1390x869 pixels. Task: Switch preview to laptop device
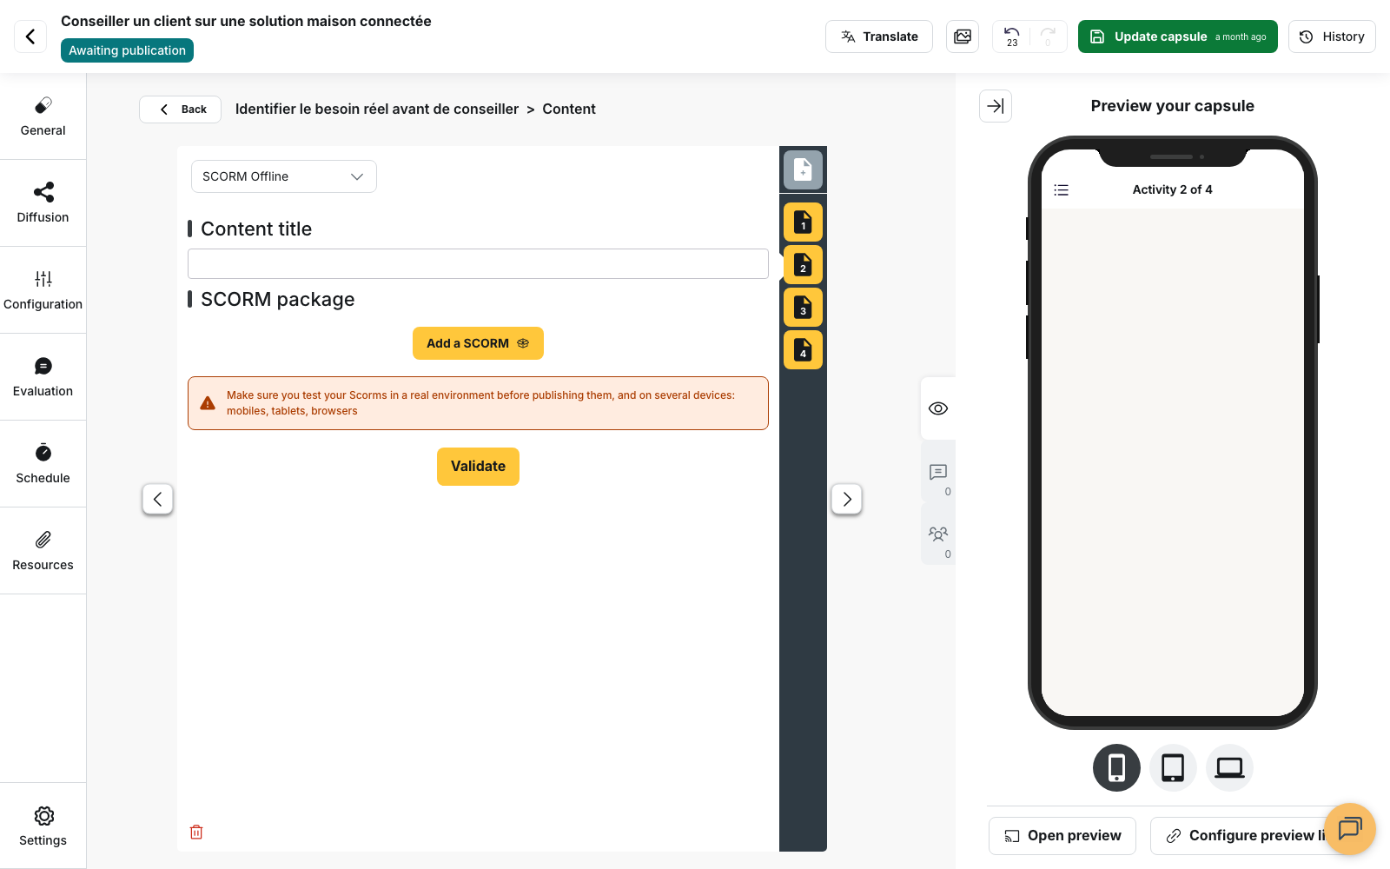tap(1229, 768)
